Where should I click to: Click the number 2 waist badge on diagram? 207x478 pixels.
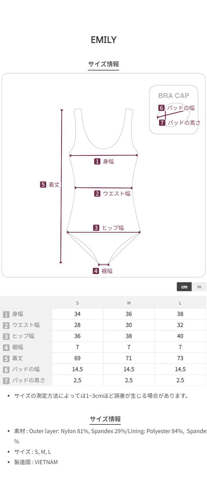pos(97,194)
